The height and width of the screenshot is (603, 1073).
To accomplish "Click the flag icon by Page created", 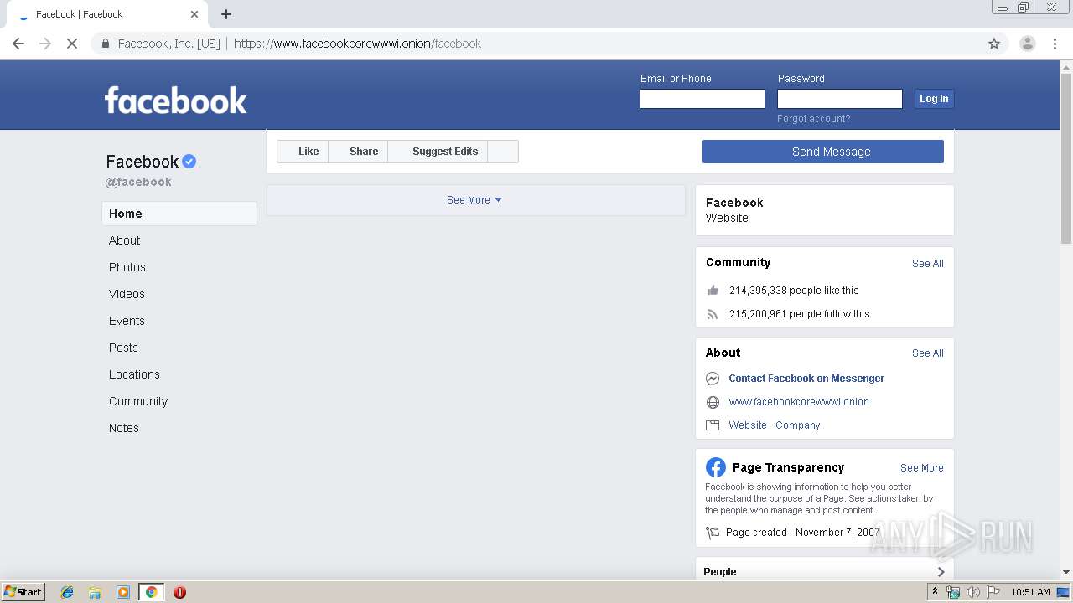I will [x=713, y=533].
